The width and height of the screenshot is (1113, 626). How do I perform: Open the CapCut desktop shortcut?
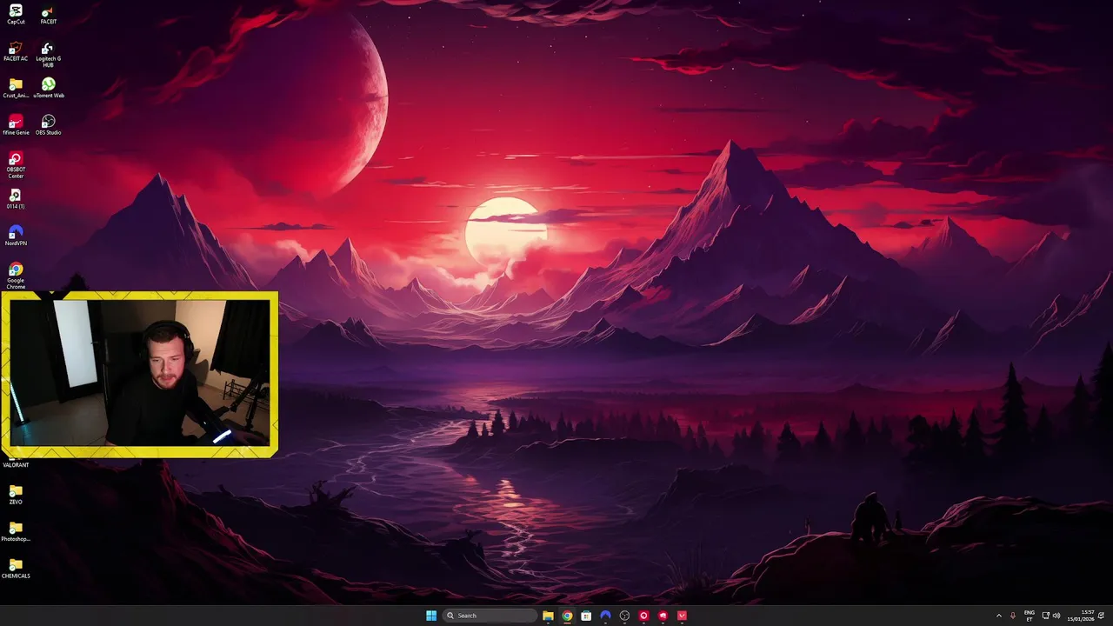click(x=16, y=14)
